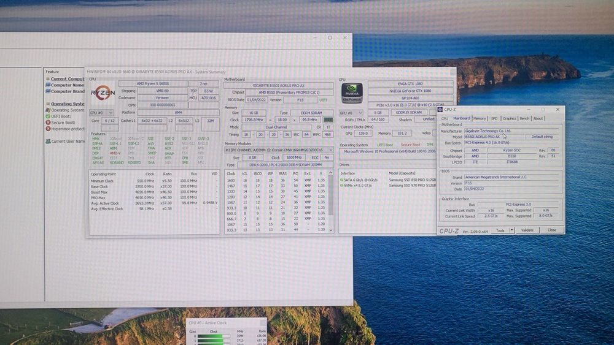Open the memory module selection dropdown
The image size is (614, 345).
coord(279,150)
